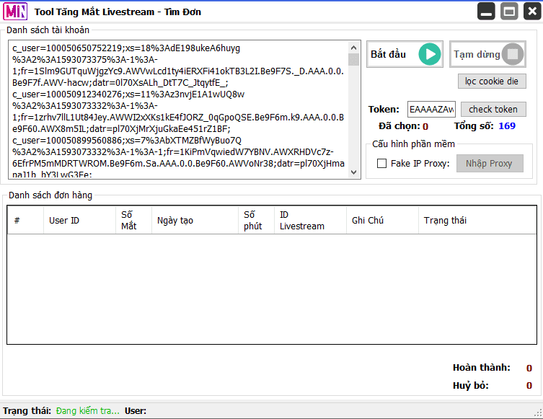Click in the account cookie list text area
The image size is (543, 419).
pos(178,110)
